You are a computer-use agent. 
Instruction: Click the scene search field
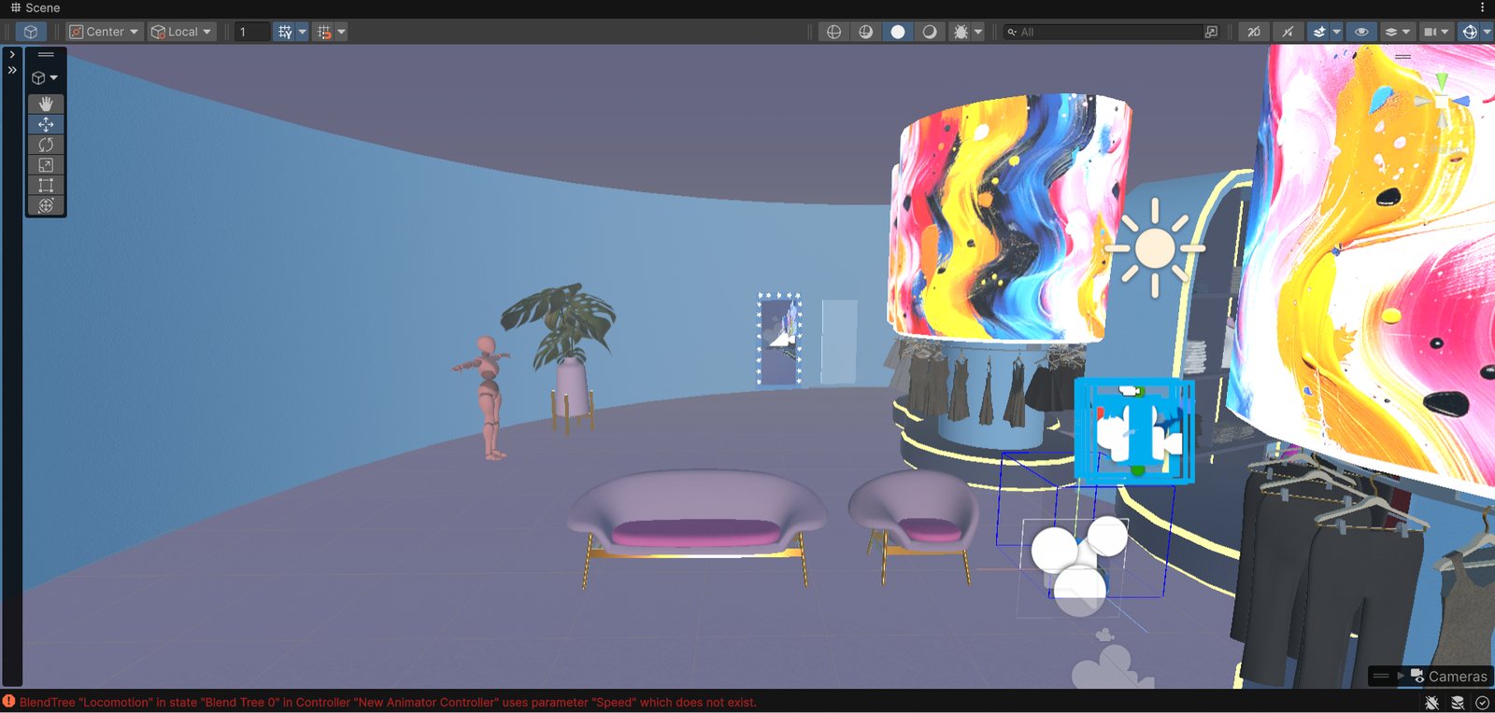pyautogui.click(x=1103, y=32)
